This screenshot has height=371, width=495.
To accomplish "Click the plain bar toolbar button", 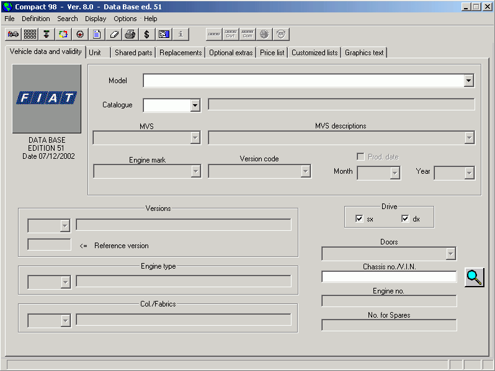I will point(214,34).
